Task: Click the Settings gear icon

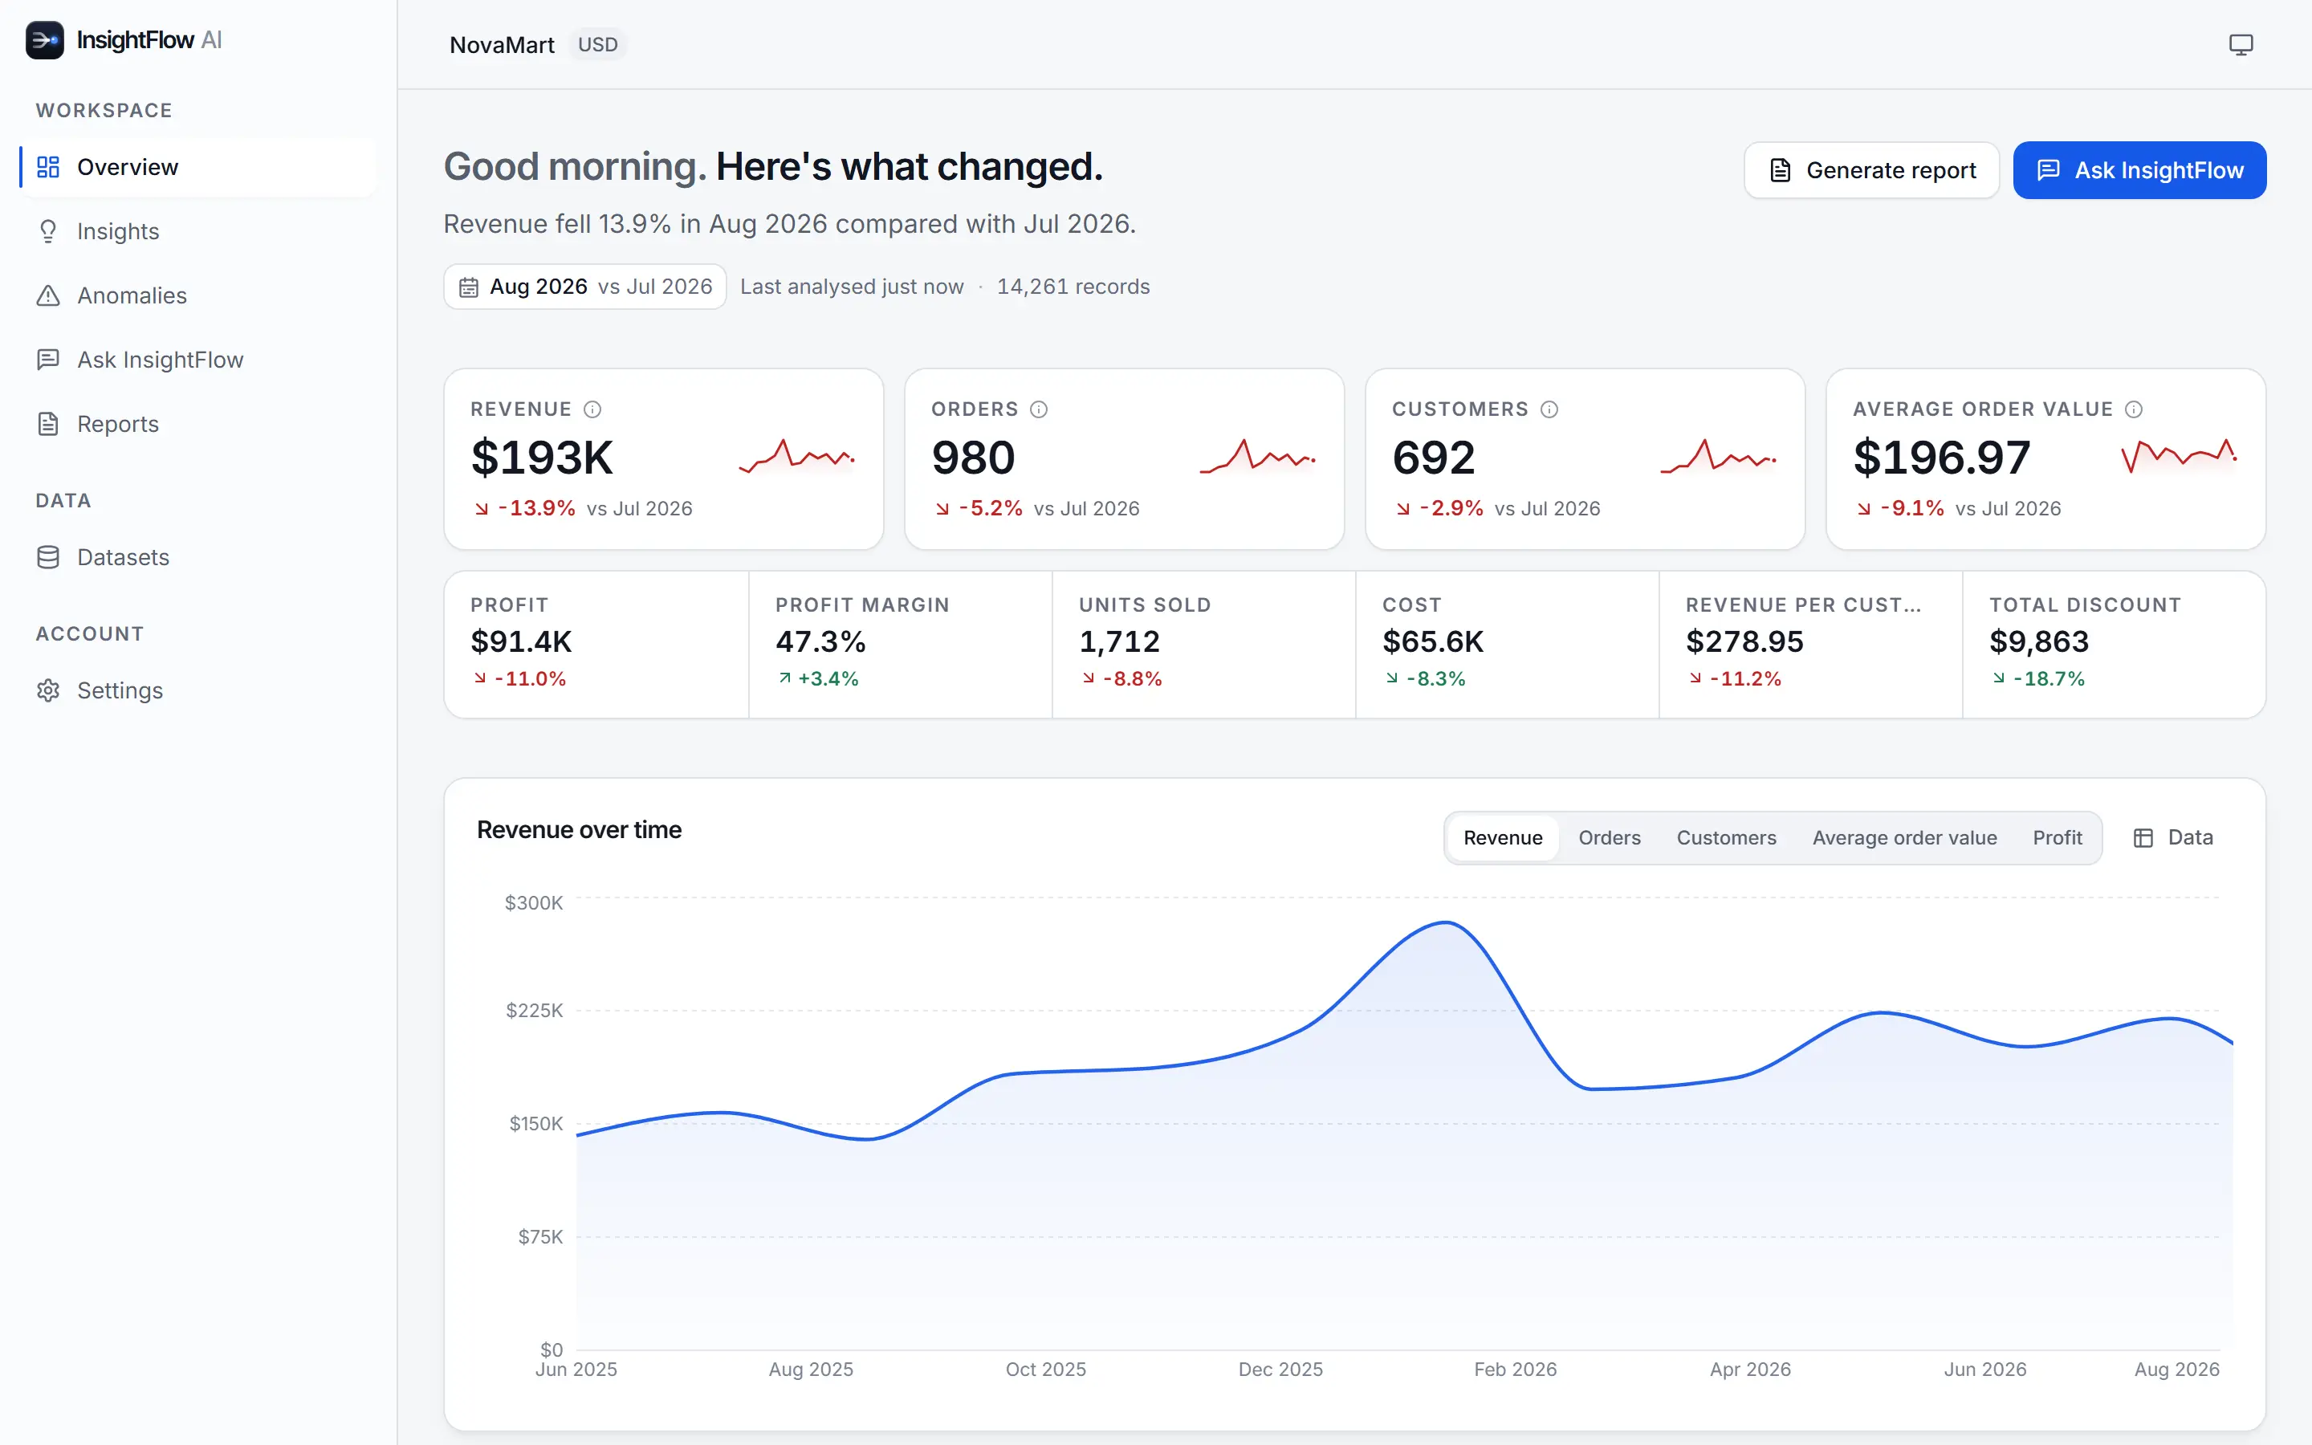Action: point(48,690)
